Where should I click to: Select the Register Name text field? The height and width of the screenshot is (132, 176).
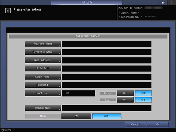click(107, 44)
